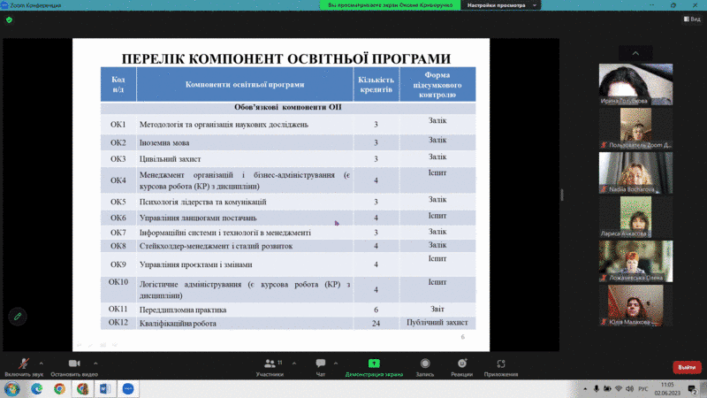Click tray microphone icon
This screenshot has height=398, width=707.
[x=596, y=388]
